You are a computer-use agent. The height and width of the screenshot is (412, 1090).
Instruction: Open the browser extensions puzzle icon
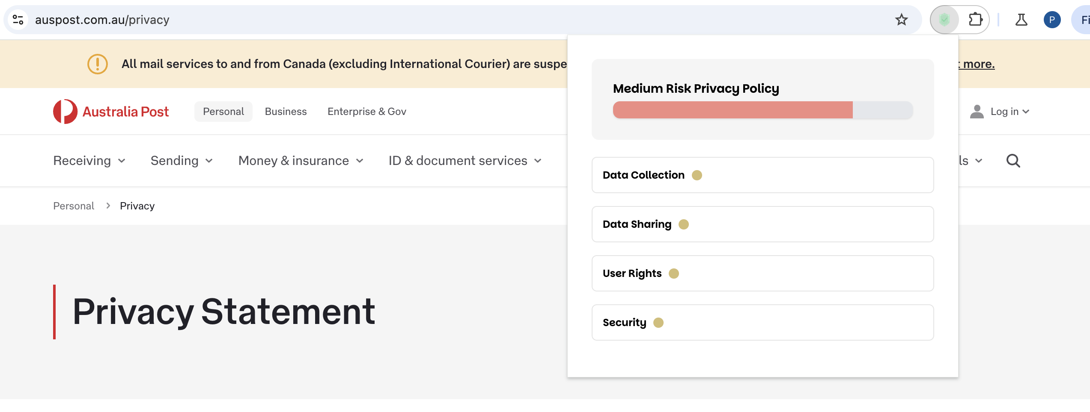click(x=975, y=20)
